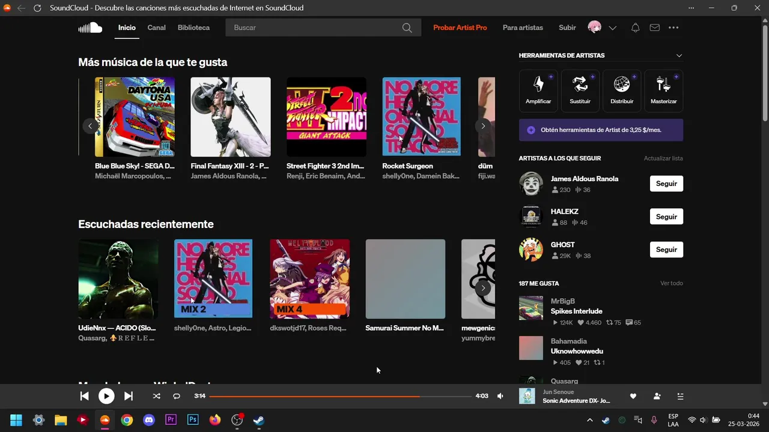The image size is (769, 432).
Task: Open the Samurai Summer No M... title
Action: (x=404, y=328)
